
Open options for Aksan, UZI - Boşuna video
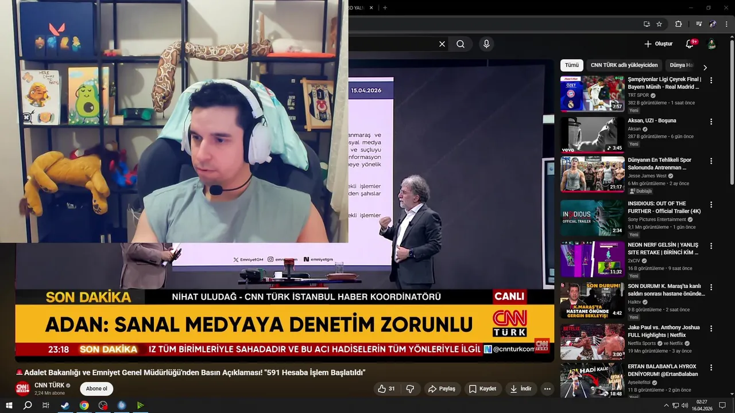(x=711, y=122)
